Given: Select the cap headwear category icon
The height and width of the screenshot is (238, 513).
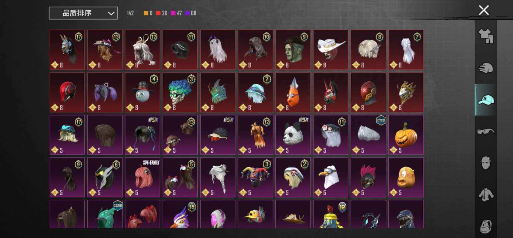Looking at the screenshot, I should 486,99.
